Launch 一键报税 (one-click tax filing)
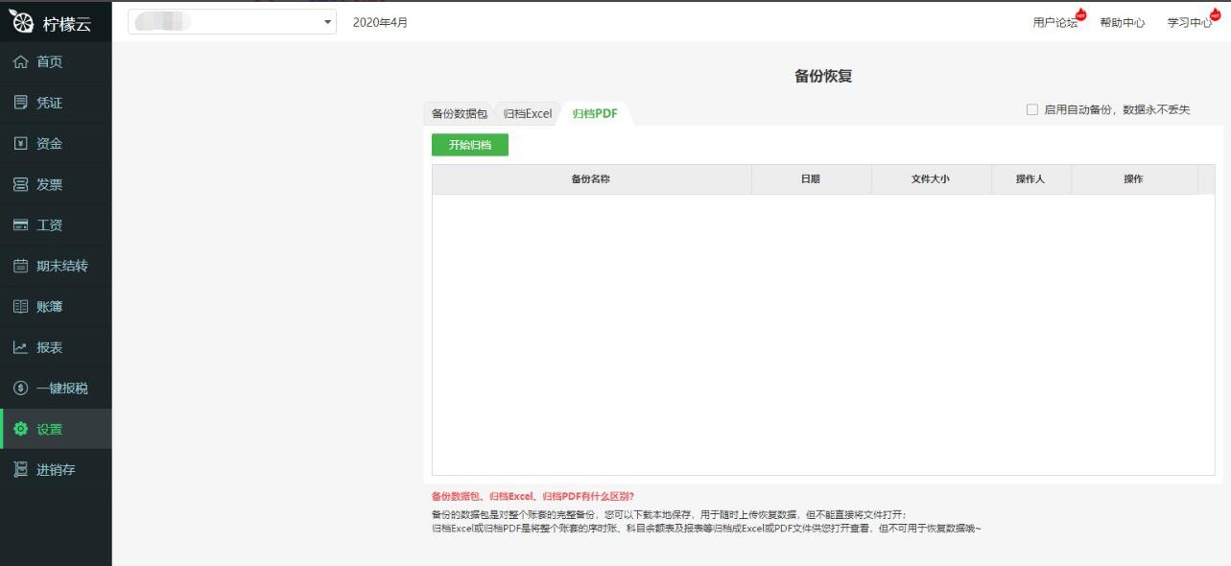Image resolution: width=1231 pixels, height=566 pixels. coord(53,388)
